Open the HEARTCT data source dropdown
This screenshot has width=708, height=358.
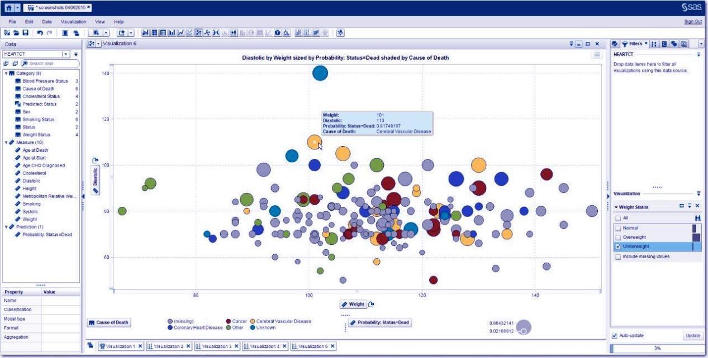65,54
